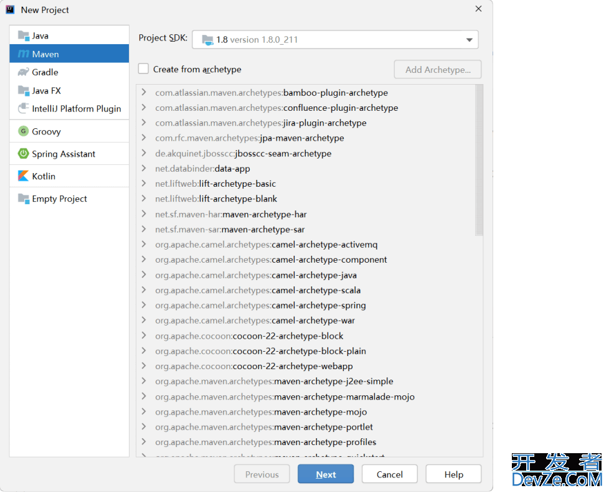The image size is (609, 493).
Task: Click the Java FX folder icon
Action: click(x=23, y=90)
